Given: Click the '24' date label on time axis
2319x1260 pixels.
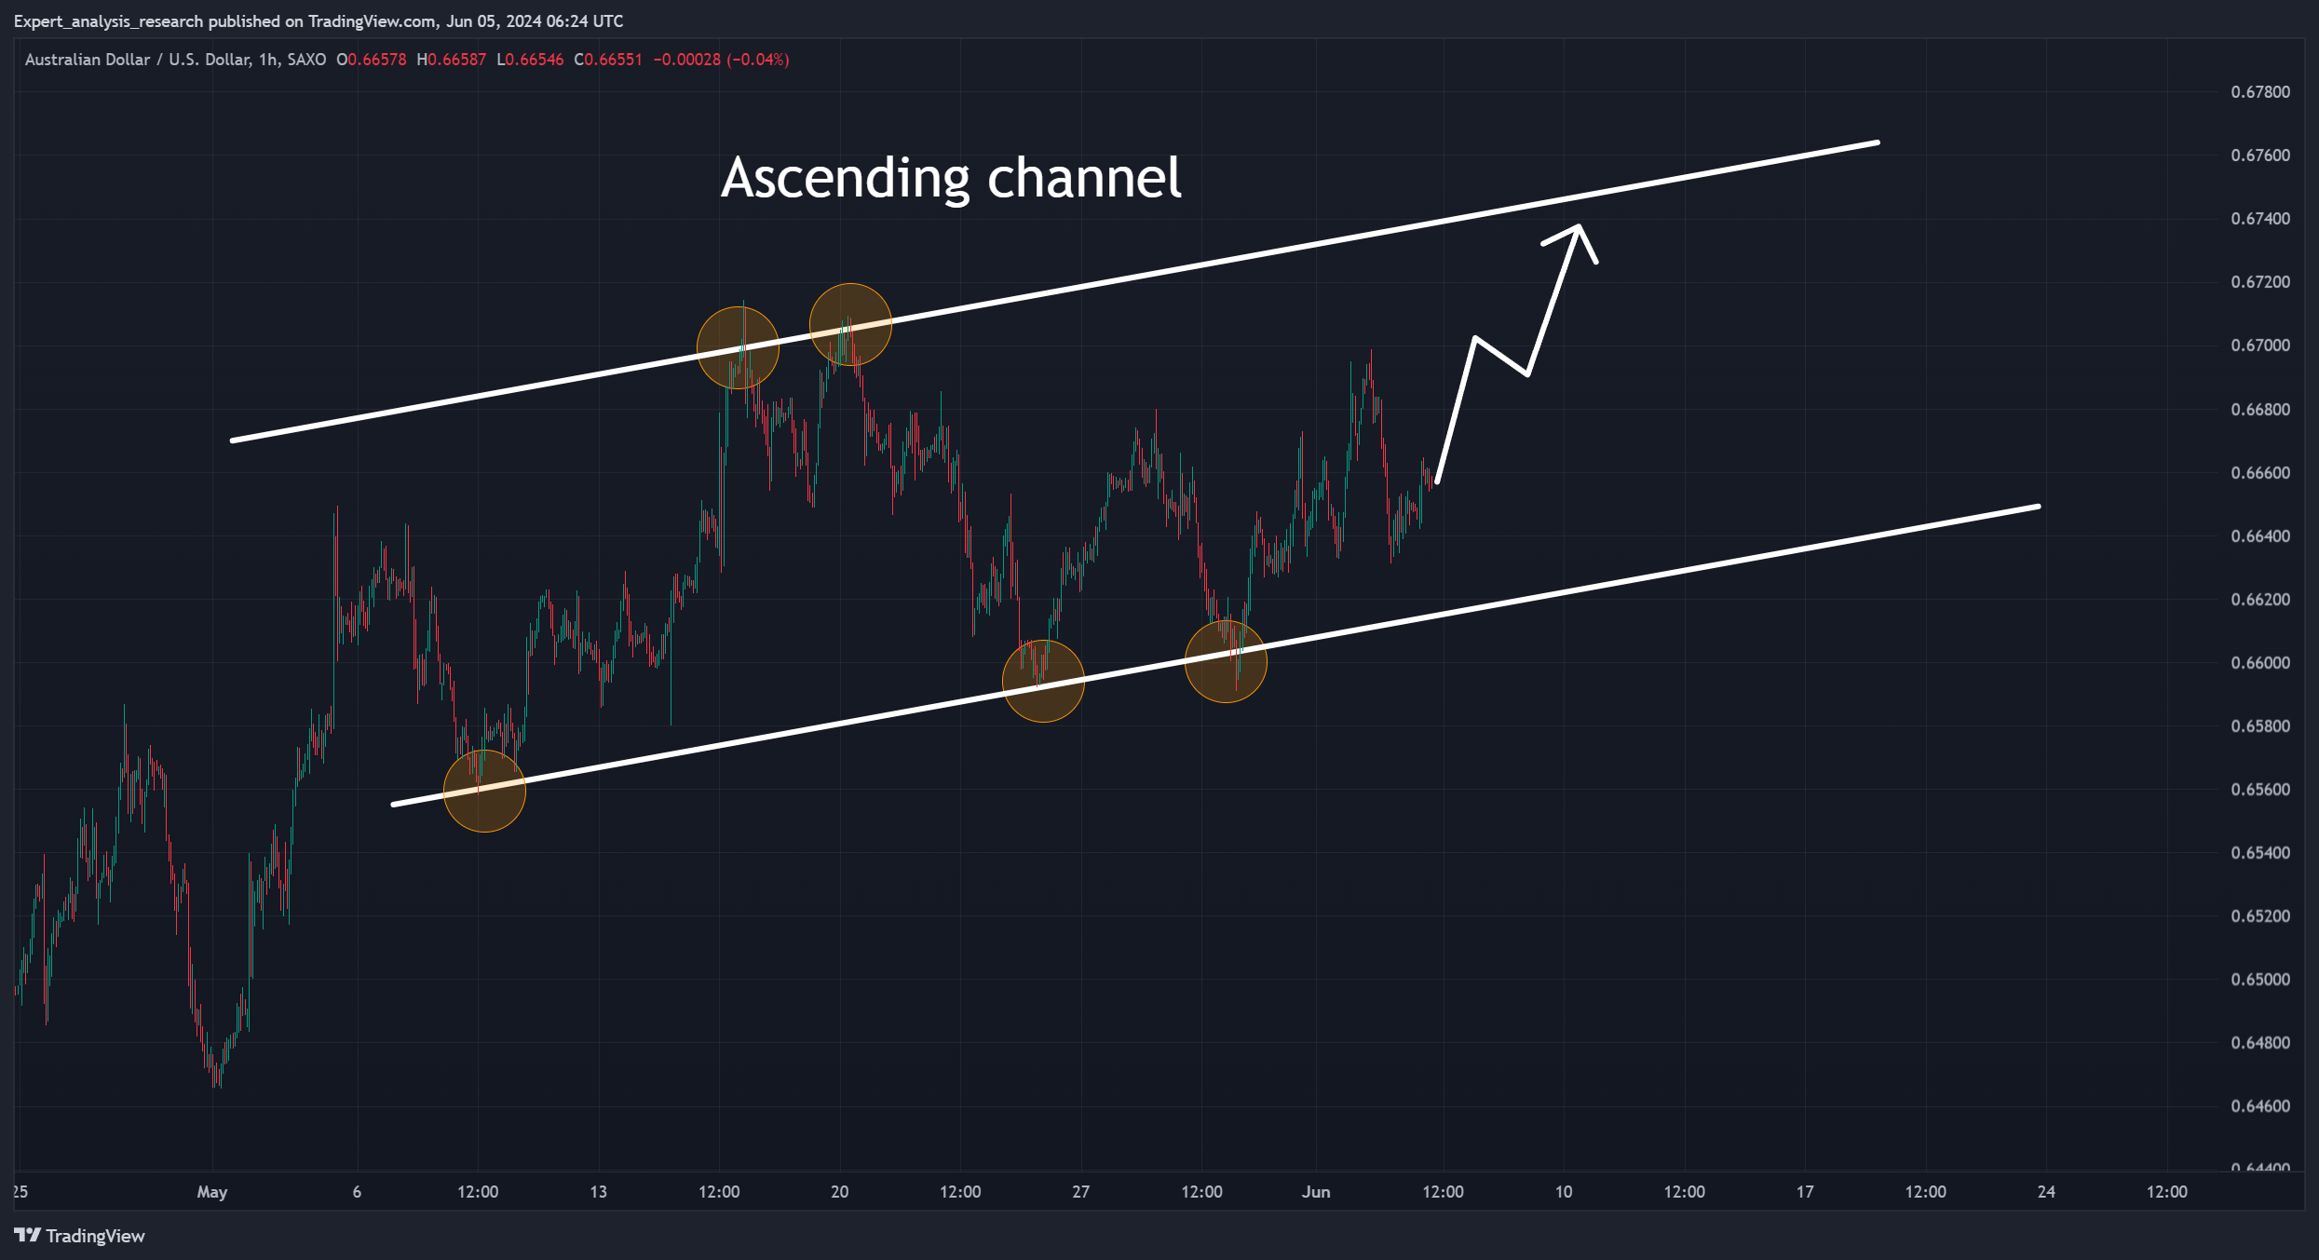Looking at the screenshot, I should point(2046,1192).
